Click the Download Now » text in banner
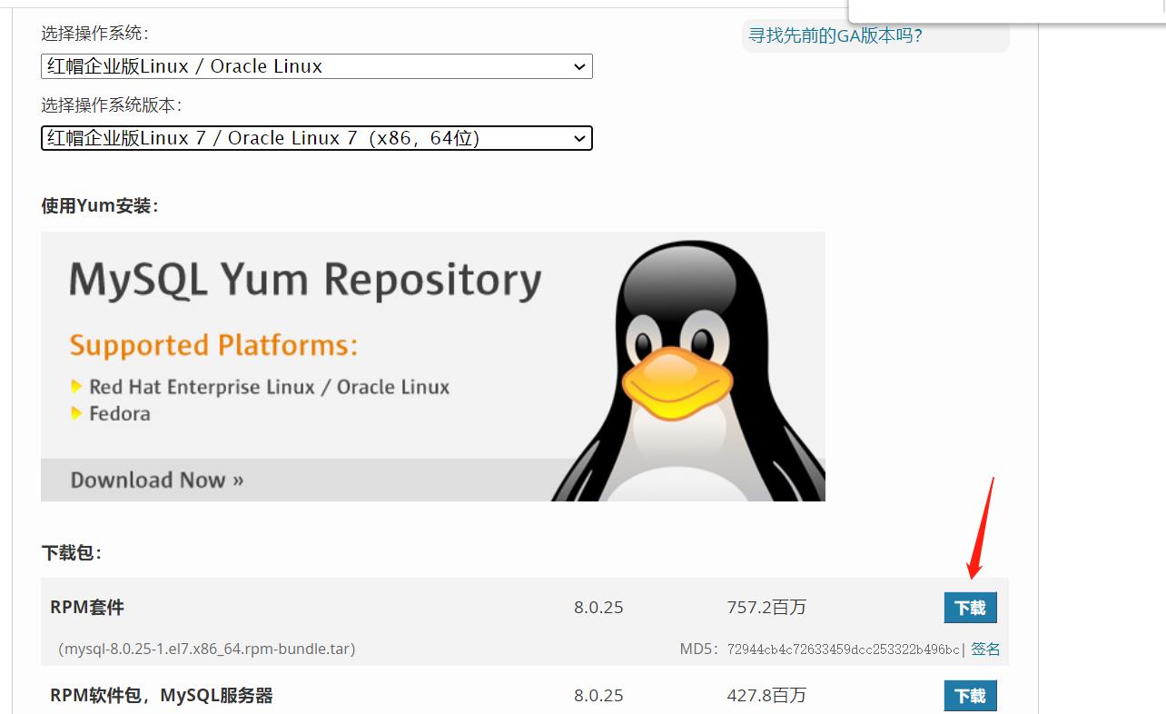Viewport: 1166px width, 714px height. [x=157, y=480]
